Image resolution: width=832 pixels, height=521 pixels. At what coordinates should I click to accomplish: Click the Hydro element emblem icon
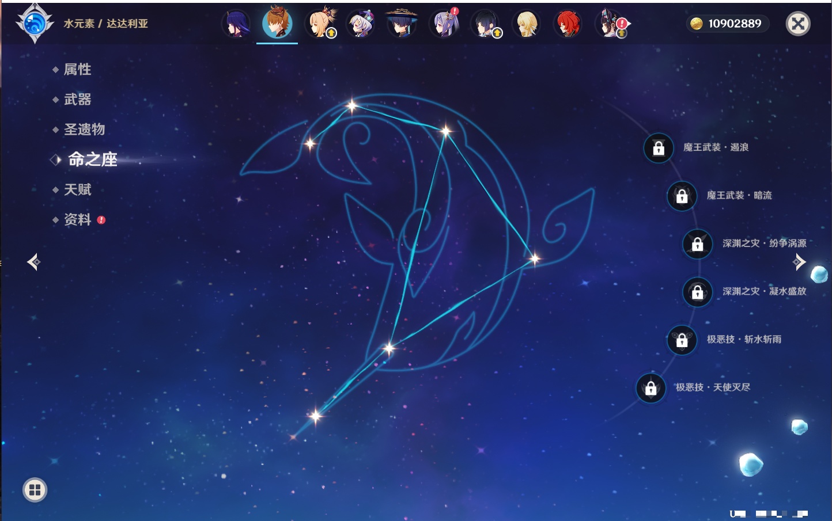(x=35, y=24)
